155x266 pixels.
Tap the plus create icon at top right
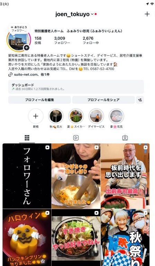(147, 14)
